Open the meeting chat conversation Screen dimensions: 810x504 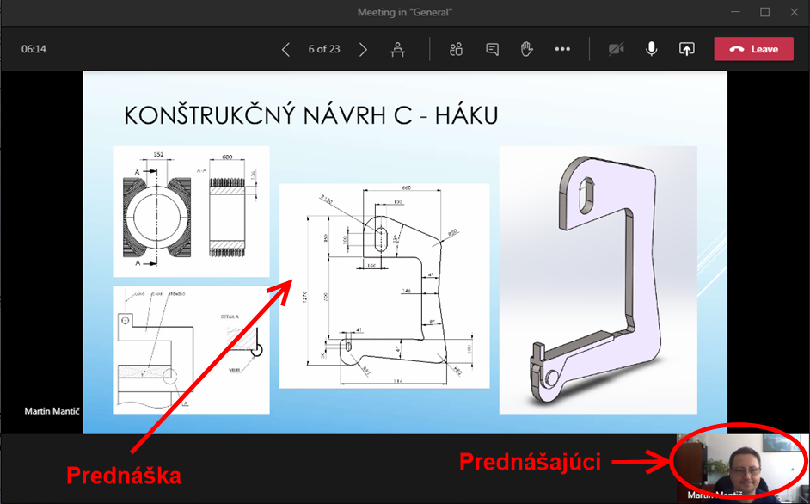click(492, 50)
